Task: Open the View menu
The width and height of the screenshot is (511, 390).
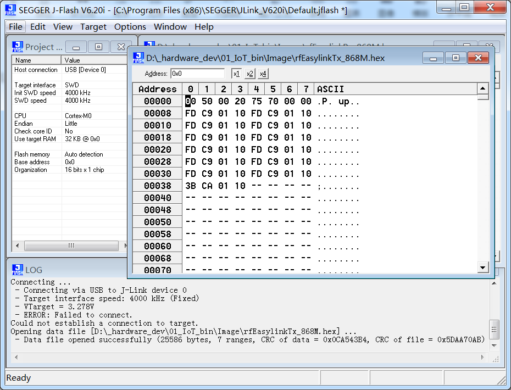Action: 63,26
